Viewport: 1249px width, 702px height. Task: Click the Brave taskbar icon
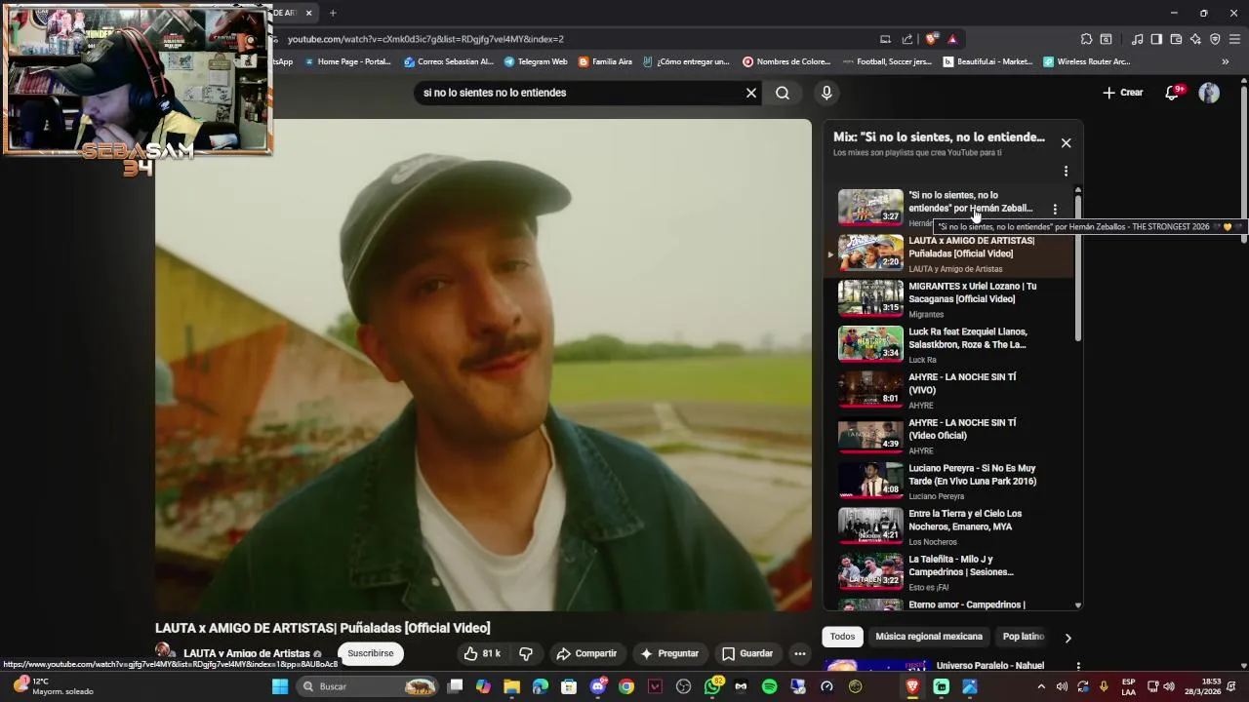(912, 686)
